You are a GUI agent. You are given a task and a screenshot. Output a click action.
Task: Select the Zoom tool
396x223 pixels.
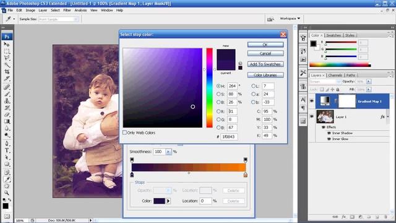pyautogui.click(x=7, y=193)
